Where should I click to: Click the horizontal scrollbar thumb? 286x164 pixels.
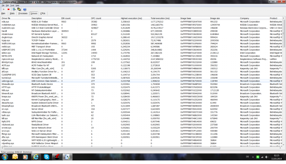(112, 148)
